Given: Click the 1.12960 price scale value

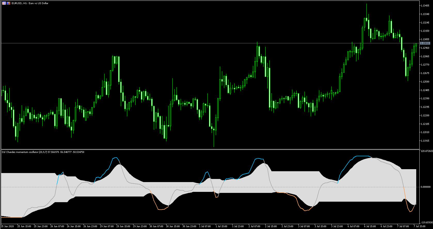Looking at the screenshot, I should pos(425,48).
